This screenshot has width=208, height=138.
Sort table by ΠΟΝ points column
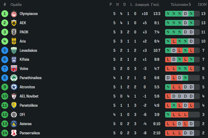[202, 5]
